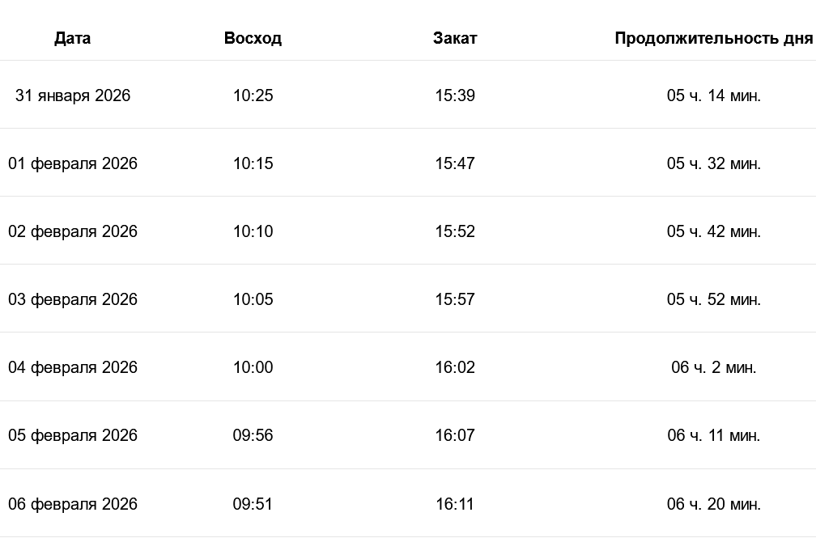The image size is (816, 538).
Task: Click sunrise time 10:25
Action: click(253, 95)
